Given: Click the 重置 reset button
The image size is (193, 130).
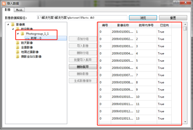Looking at the screenshot, I should tap(173, 18).
